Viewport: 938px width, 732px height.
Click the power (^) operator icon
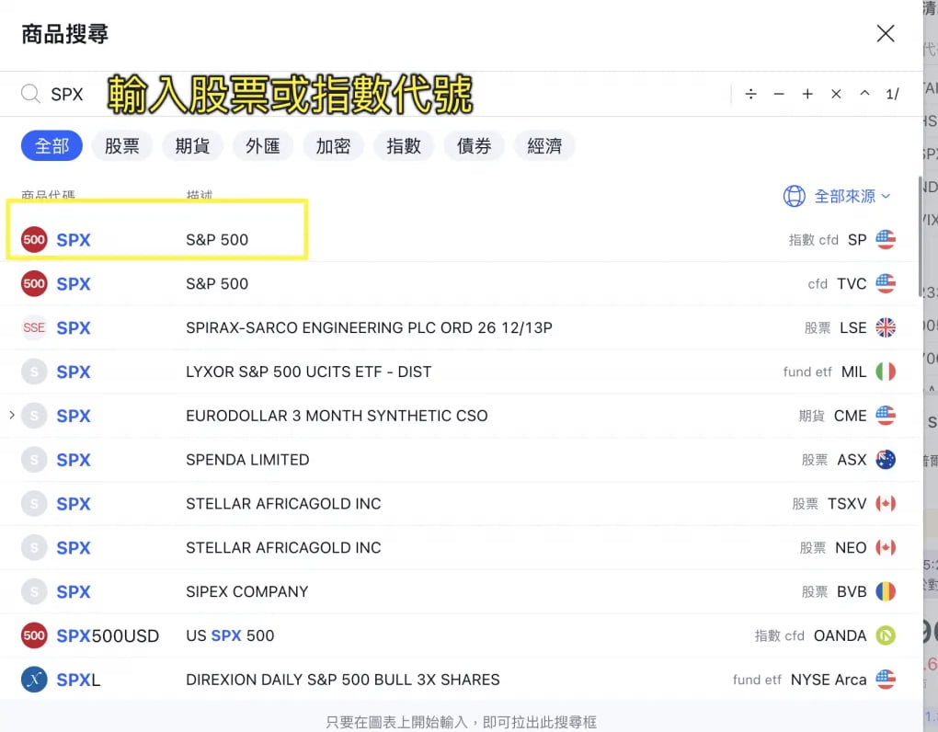coord(864,93)
